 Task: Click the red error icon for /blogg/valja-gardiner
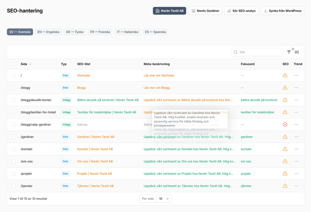285,124
